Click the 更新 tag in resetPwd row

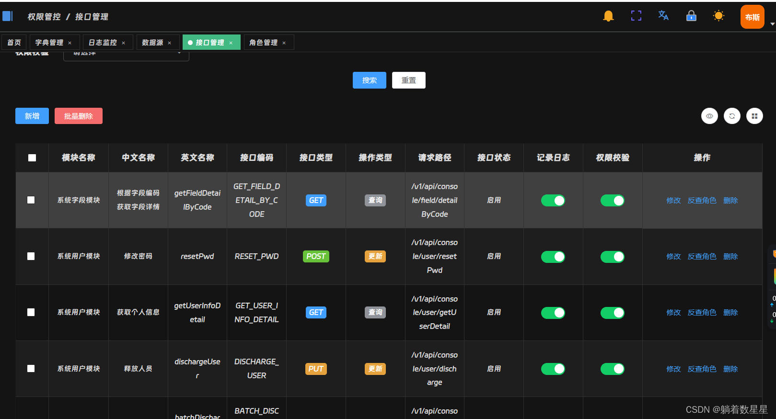(375, 256)
